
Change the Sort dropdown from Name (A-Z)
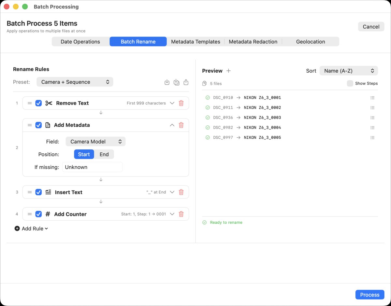pyautogui.click(x=349, y=71)
